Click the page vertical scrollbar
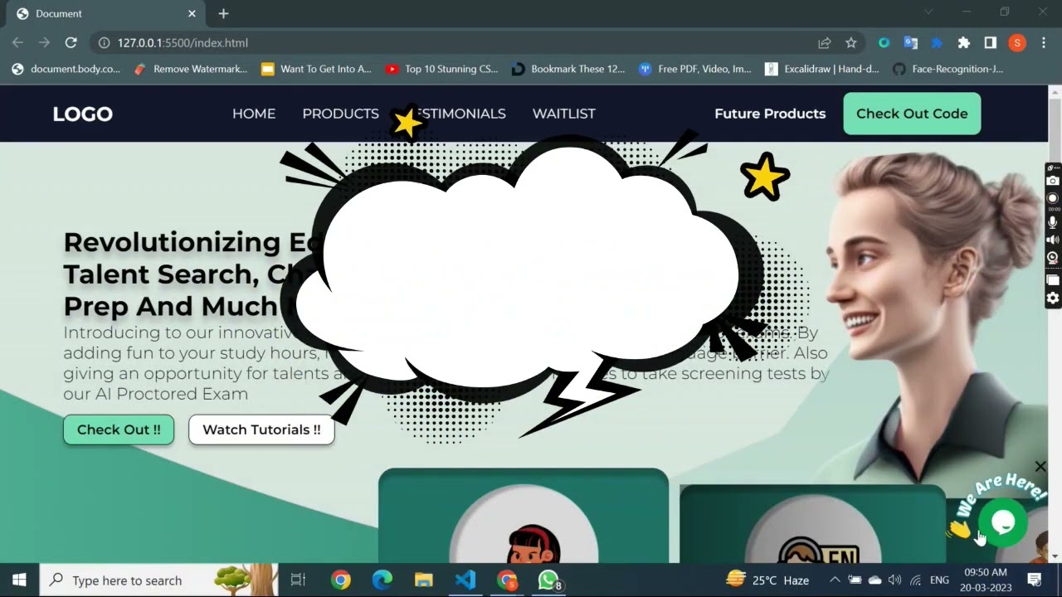The width and height of the screenshot is (1062, 597). point(1055,323)
